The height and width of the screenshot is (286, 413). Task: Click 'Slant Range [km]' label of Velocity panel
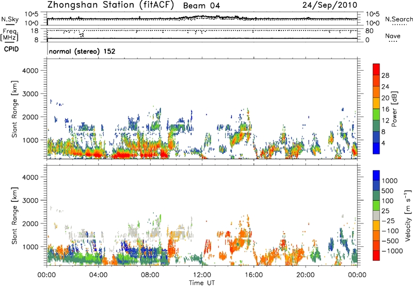[15, 215]
